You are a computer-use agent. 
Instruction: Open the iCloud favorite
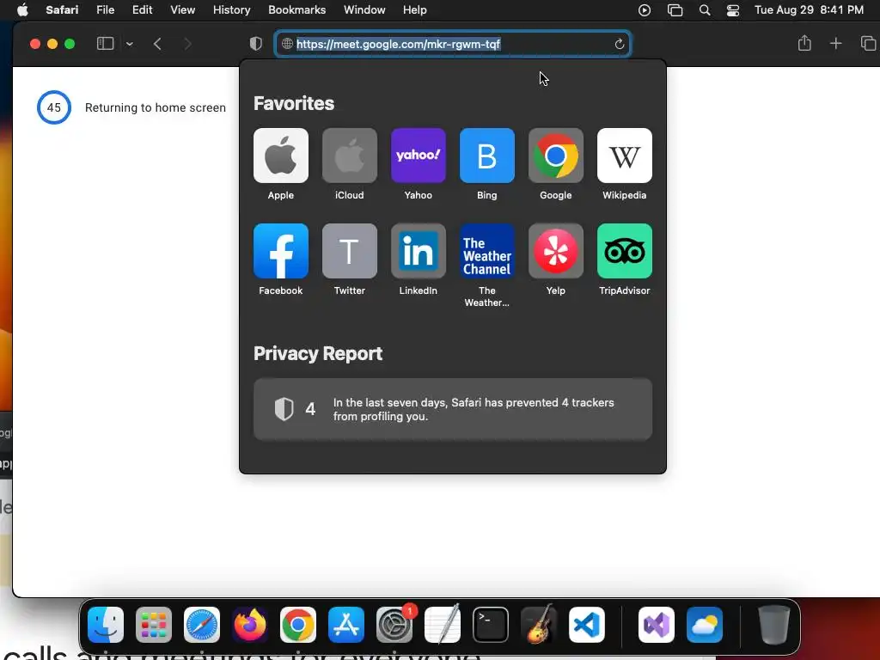tap(350, 156)
